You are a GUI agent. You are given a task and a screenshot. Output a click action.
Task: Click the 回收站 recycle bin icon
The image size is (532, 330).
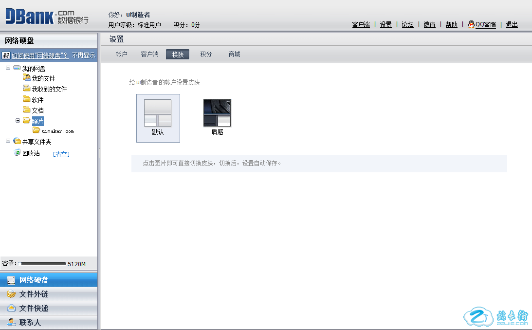[17, 153]
